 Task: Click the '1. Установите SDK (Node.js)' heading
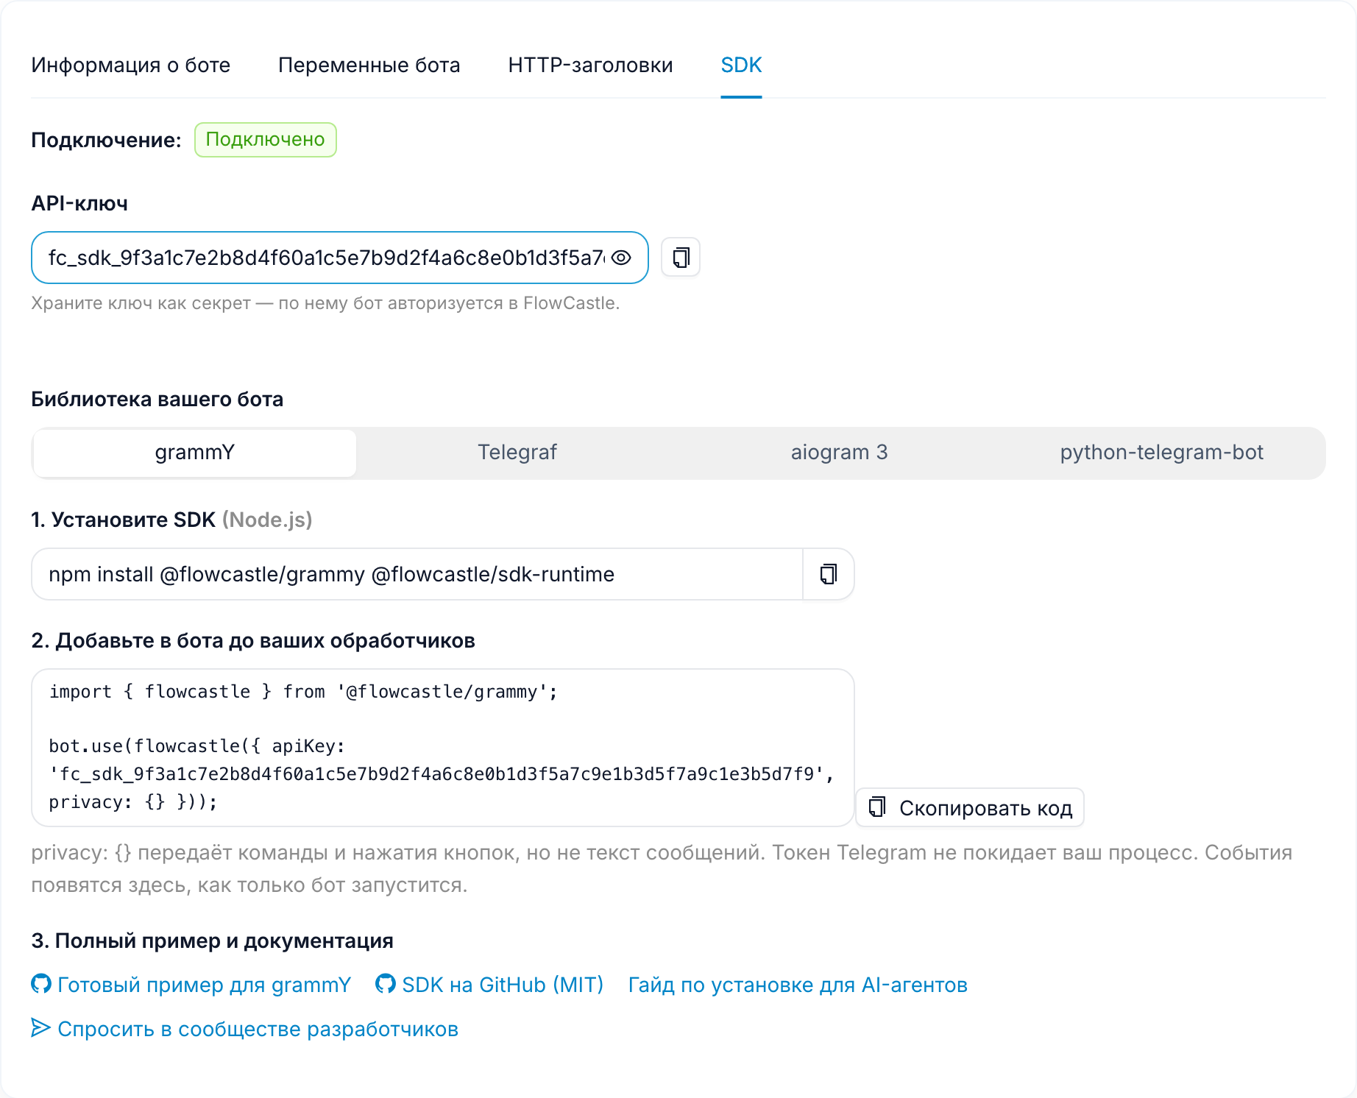click(x=171, y=520)
